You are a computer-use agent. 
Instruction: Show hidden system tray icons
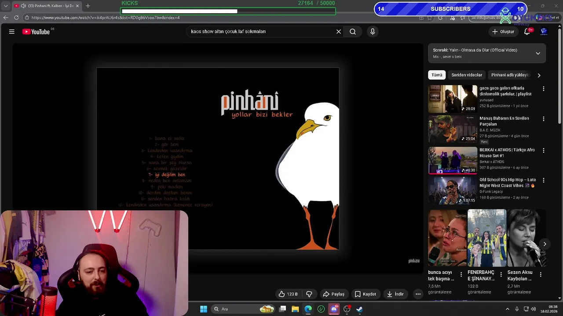[x=507, y=309]
